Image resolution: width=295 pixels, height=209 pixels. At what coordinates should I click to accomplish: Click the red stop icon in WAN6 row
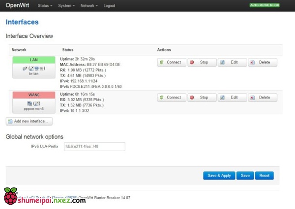click(192, 98)
